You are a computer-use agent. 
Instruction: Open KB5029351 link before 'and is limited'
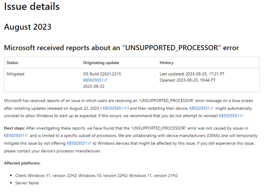pyautogui.click(x=14, y=136)
